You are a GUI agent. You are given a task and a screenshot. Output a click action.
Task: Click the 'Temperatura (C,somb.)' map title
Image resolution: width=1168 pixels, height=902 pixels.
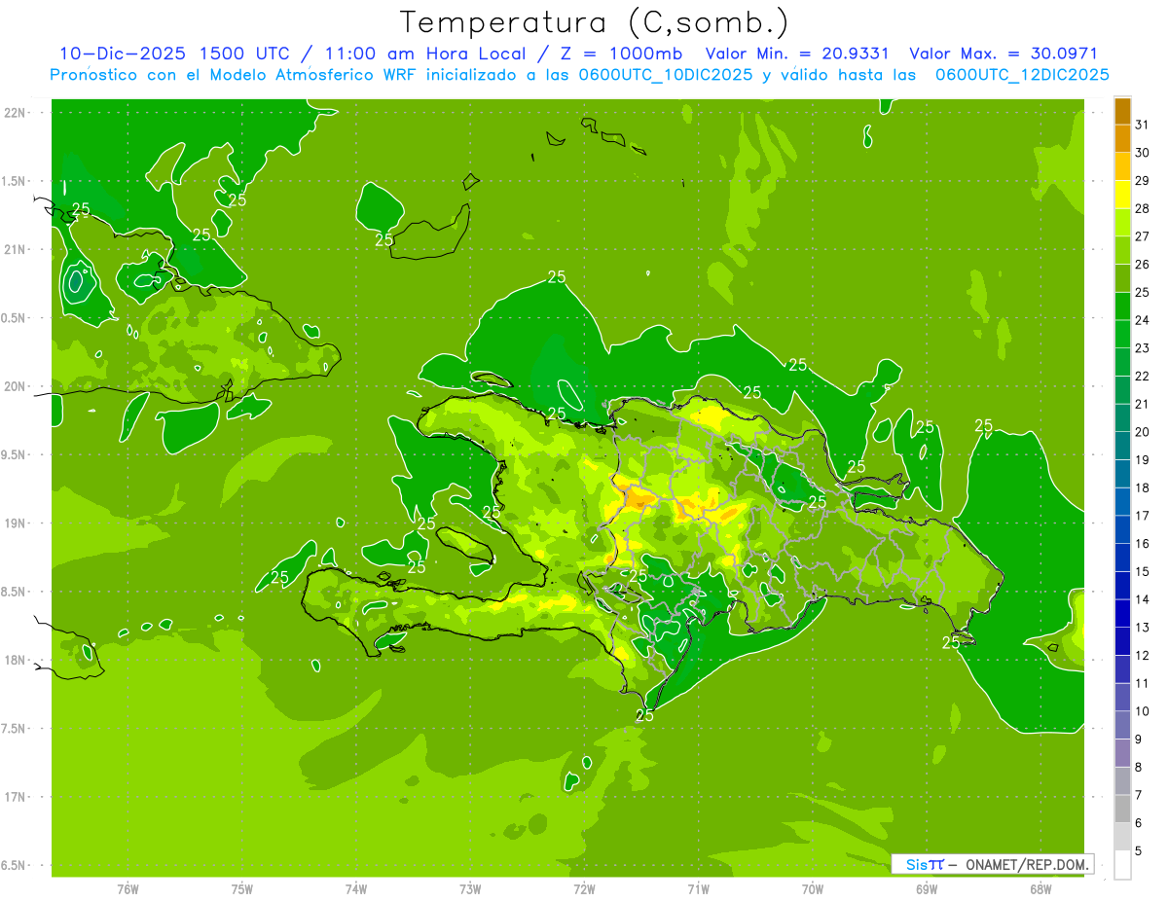click(594, 22)
